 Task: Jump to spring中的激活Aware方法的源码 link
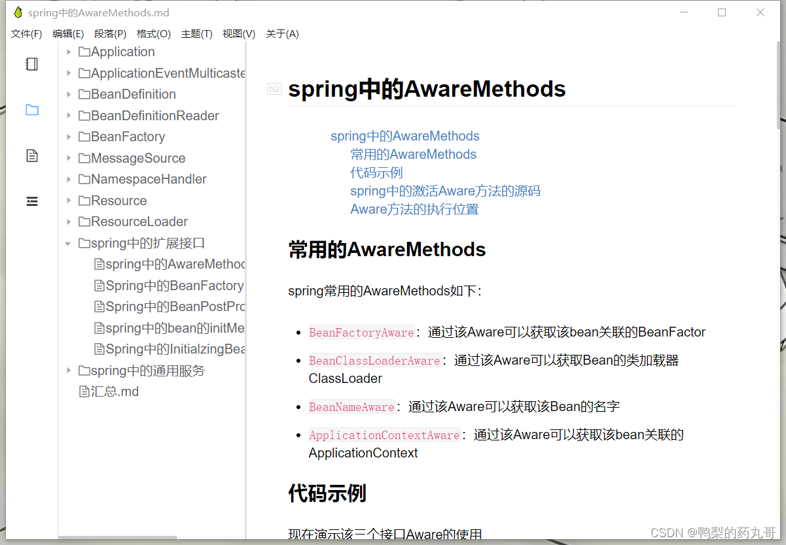click(x=446, y=191)
